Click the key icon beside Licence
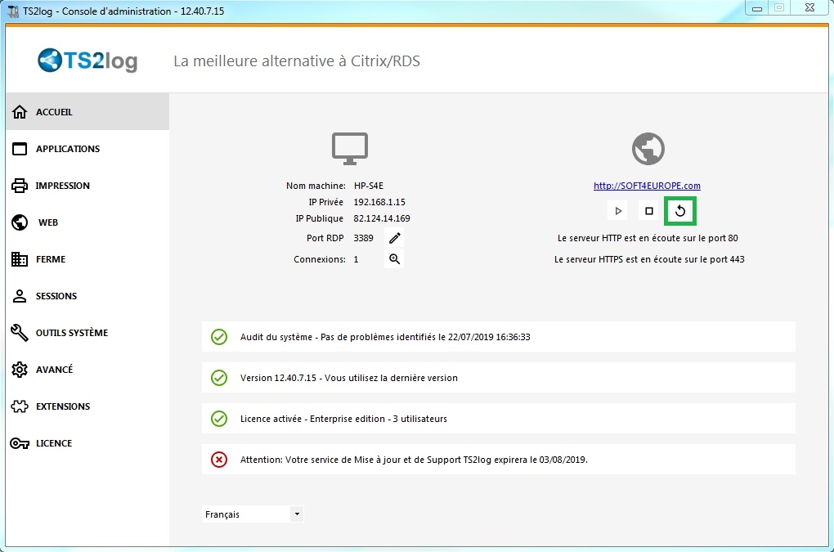 tap(20, 443)
